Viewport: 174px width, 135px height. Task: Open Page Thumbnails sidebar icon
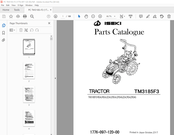coord(4,25)
